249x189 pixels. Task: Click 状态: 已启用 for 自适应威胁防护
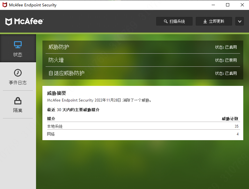click(226, 73)
